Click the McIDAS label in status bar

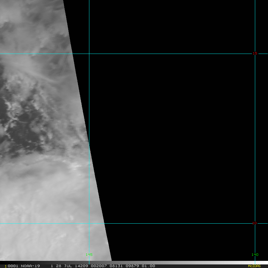(x=254, y=266)
